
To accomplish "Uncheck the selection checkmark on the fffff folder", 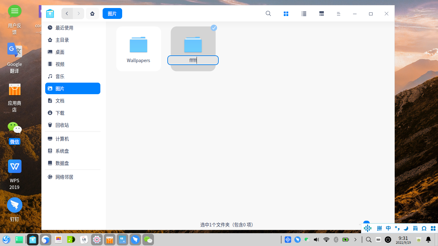I will point(214,28).
